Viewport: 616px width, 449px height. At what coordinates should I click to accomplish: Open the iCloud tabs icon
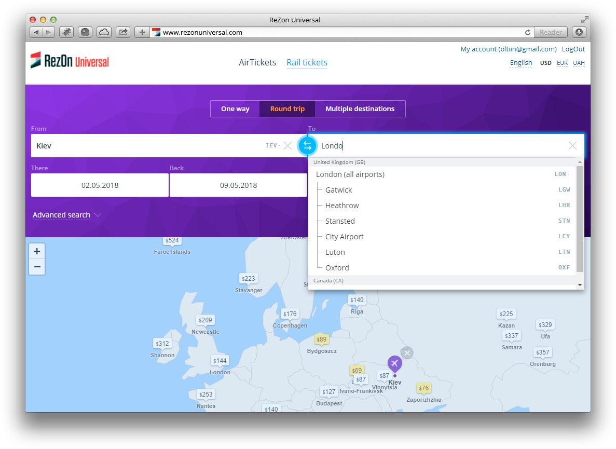tap(104, 32)
